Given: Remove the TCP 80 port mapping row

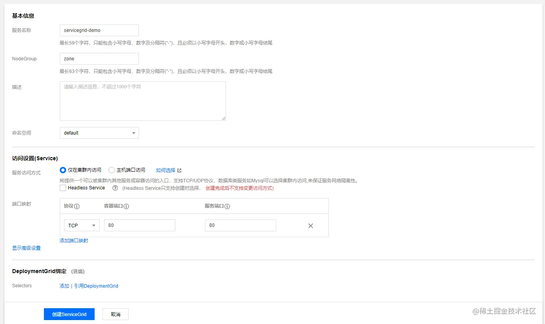Looking at the screenshot, I should click(311, 226).
